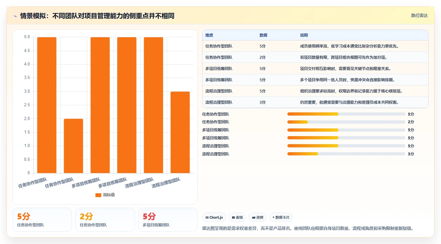Click the icon in the 表格 tag
Image resolution: width=441 pixels, height=244 pixels.
point(233,217)
